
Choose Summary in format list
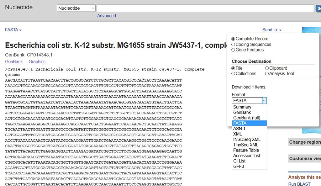(x=249, y=107)
